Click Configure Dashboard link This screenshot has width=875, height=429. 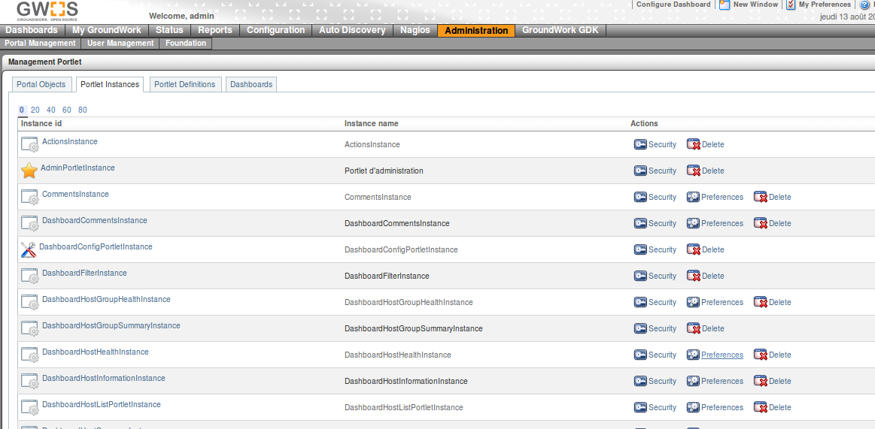(x=673, y=5)
